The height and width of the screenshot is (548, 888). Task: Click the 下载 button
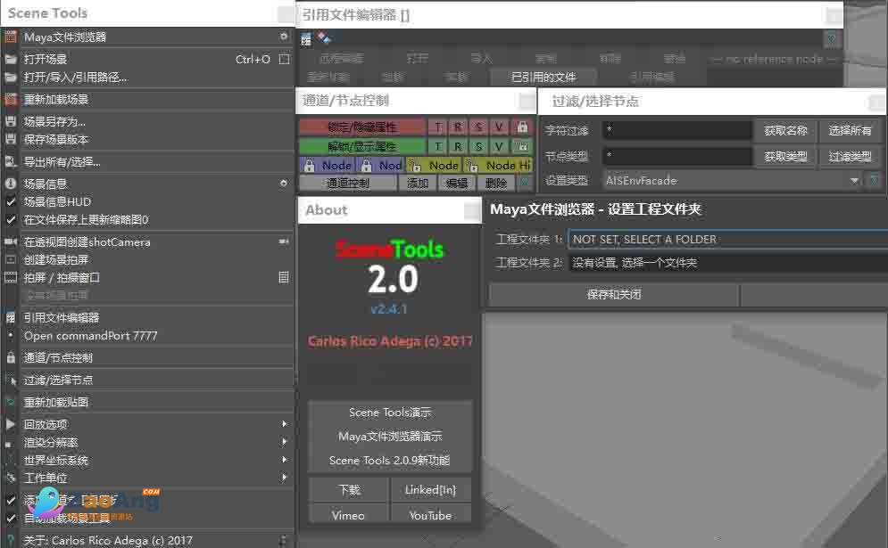coord(349,490)
